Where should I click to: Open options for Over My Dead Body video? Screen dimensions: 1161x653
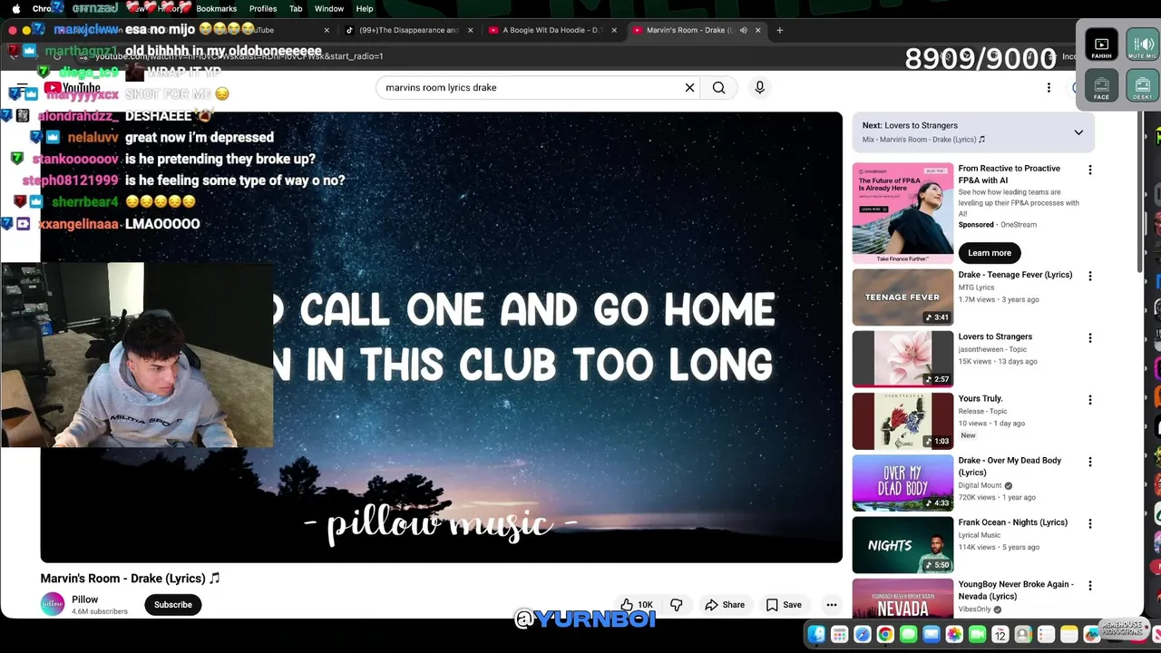pos(1090,462)
